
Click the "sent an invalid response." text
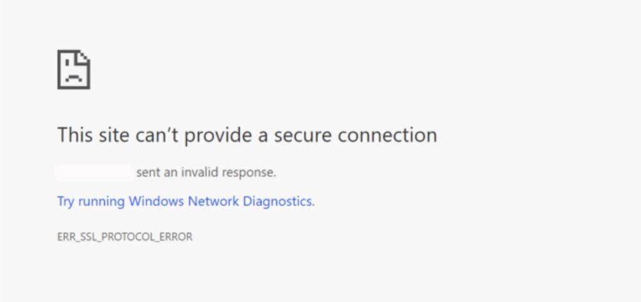pyautogui.click(x=206, y=172)
